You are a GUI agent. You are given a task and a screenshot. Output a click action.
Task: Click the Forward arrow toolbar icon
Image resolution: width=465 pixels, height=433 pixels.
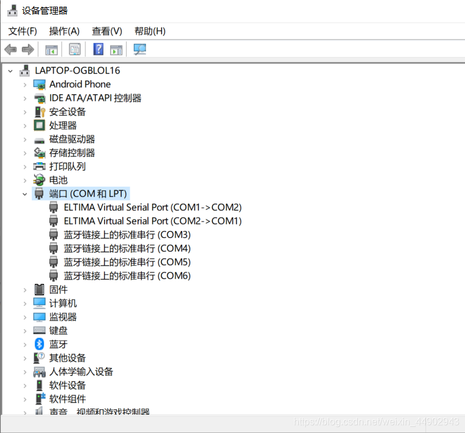point(28,49)
